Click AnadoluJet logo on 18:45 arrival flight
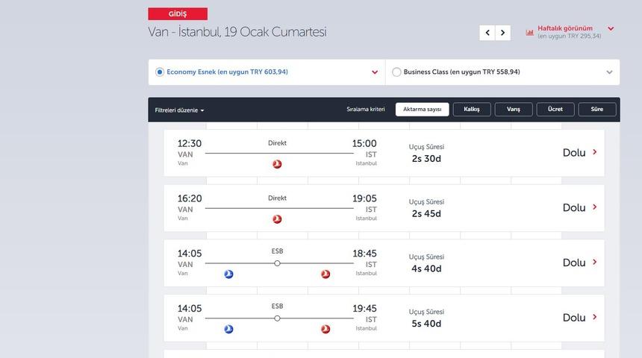 tap(228, 274)
